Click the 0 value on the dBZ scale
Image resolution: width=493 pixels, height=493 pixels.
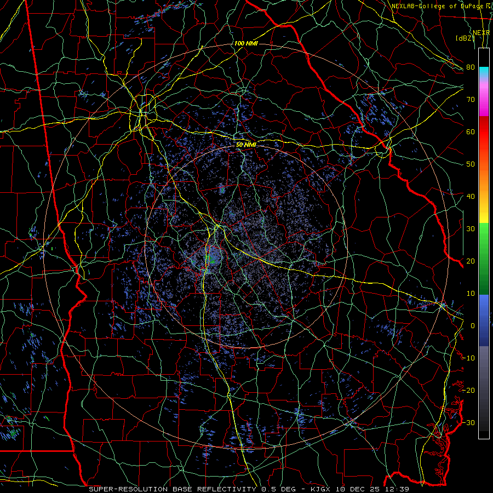pos(473,326)
